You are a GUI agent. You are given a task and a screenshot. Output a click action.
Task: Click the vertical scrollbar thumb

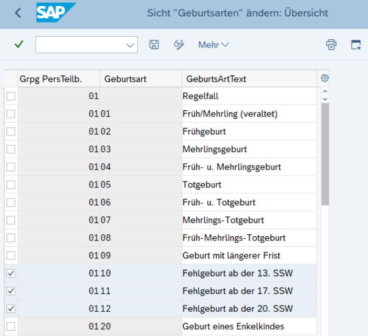[325, 154]
